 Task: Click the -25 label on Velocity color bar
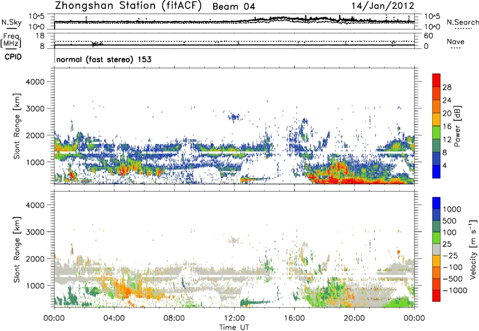click(450, 256)
